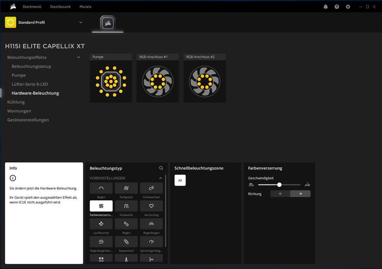Click the turtle slow-speed icon

click(251, 185)
